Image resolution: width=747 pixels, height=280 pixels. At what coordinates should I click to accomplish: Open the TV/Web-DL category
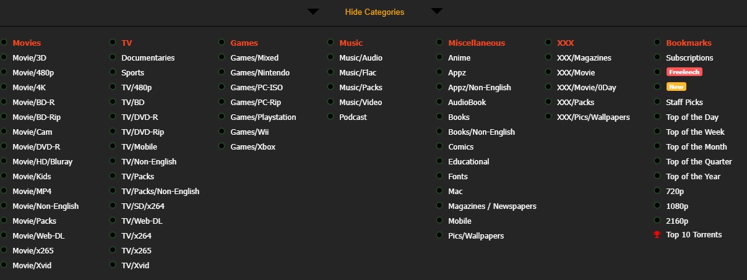click(x=142, y=221)
